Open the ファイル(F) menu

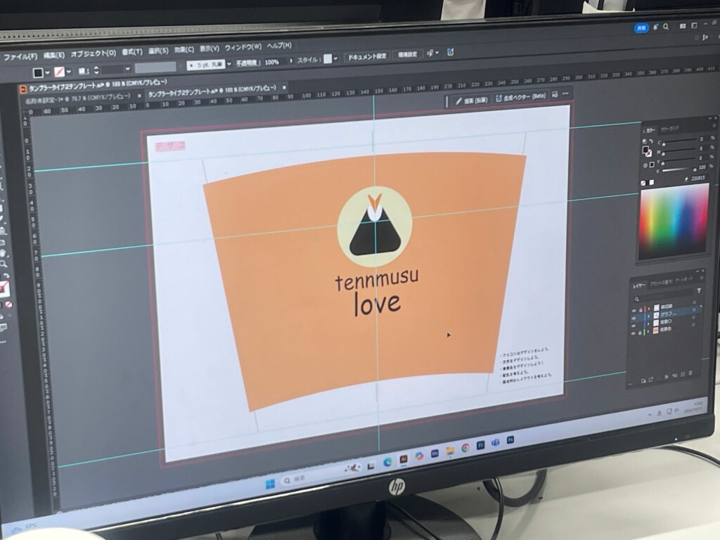(x=20, y=56)
